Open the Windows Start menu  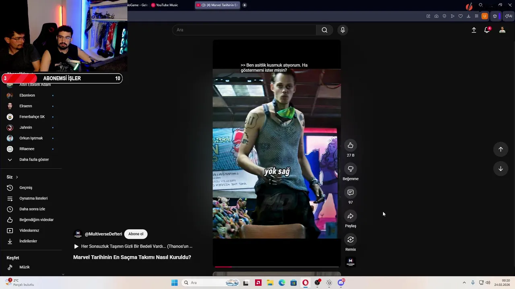click(x=174, y=283)
